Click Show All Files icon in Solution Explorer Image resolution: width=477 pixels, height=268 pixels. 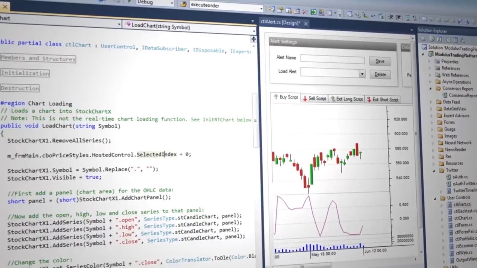[x=432, y=39]
